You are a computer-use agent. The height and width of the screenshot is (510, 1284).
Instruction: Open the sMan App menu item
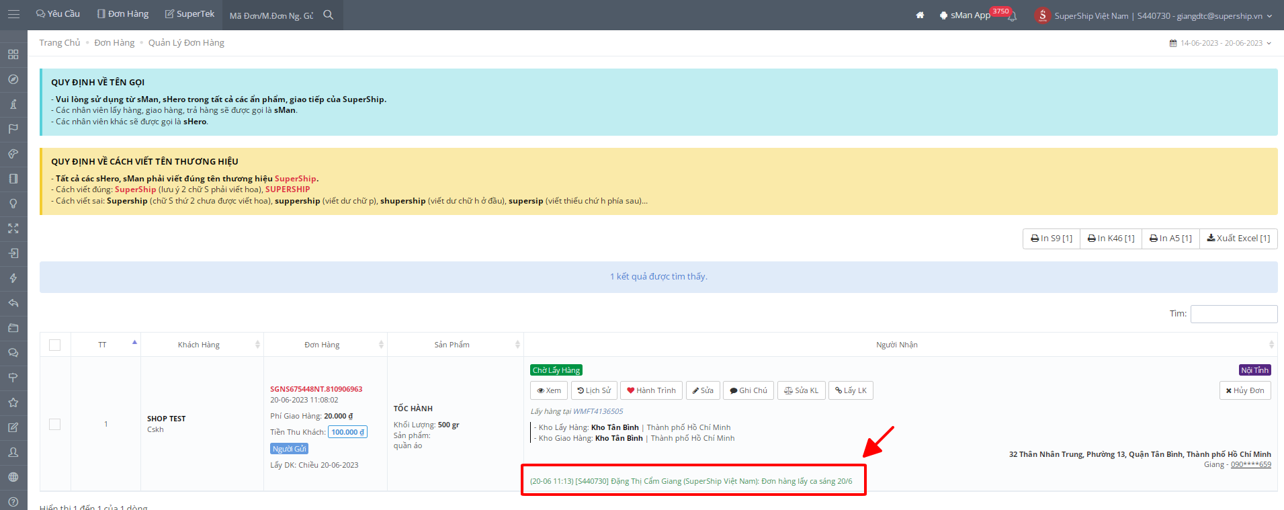[x=965, y=15]
